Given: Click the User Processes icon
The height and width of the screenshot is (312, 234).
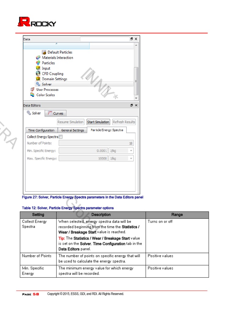Looking at the screenshot, I should point(32,90).
